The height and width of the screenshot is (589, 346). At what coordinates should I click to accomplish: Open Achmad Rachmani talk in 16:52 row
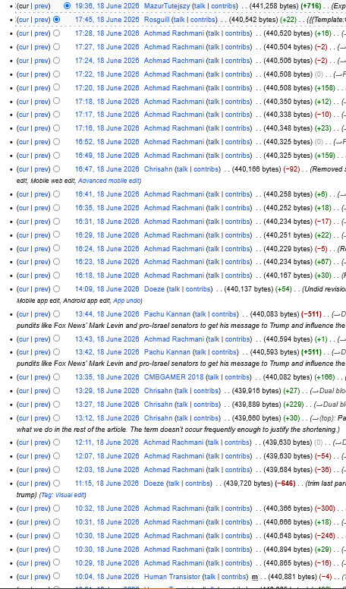[213, 142]
